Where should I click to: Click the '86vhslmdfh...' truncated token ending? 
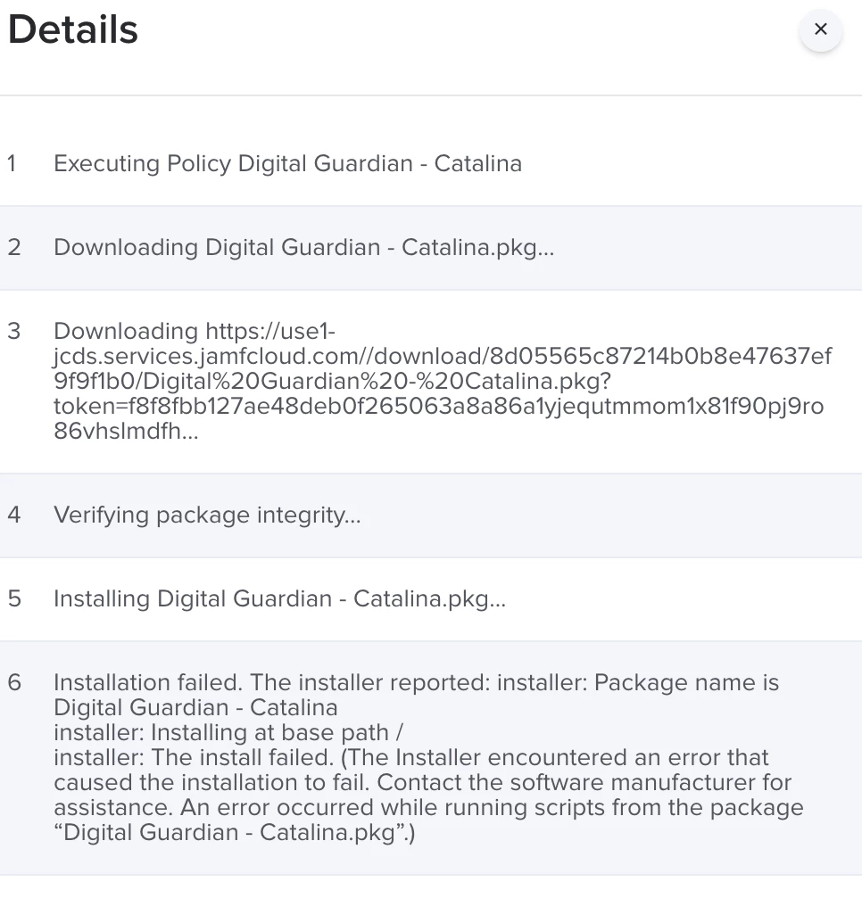point(126,433)
